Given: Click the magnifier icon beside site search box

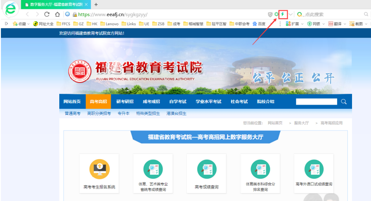Looking at the screenshot, I should click(344, 101).
